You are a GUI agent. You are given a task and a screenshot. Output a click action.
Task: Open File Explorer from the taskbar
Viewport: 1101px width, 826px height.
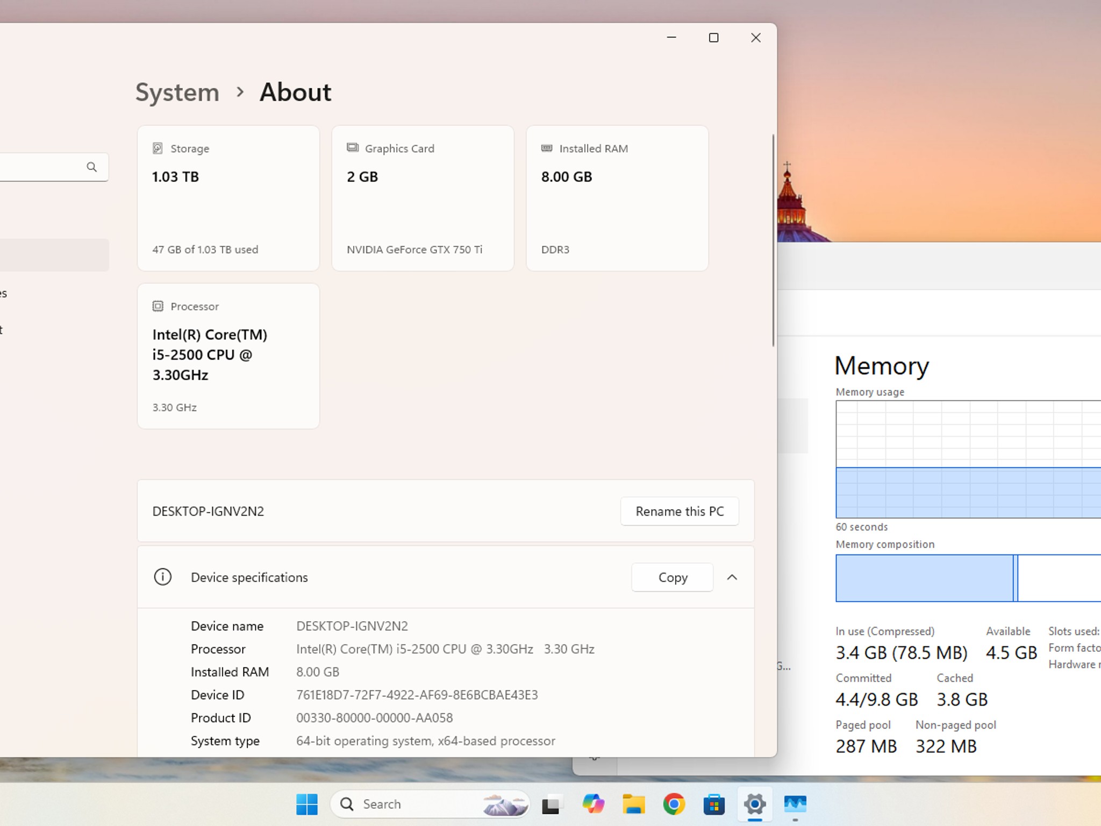pyautogui.click(x=634, y=804)
